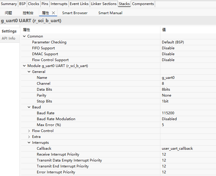Edit the Callback value user_uart_callback
Image resolution: width=216 pixels, height=176 pixels.
(177, 149)
